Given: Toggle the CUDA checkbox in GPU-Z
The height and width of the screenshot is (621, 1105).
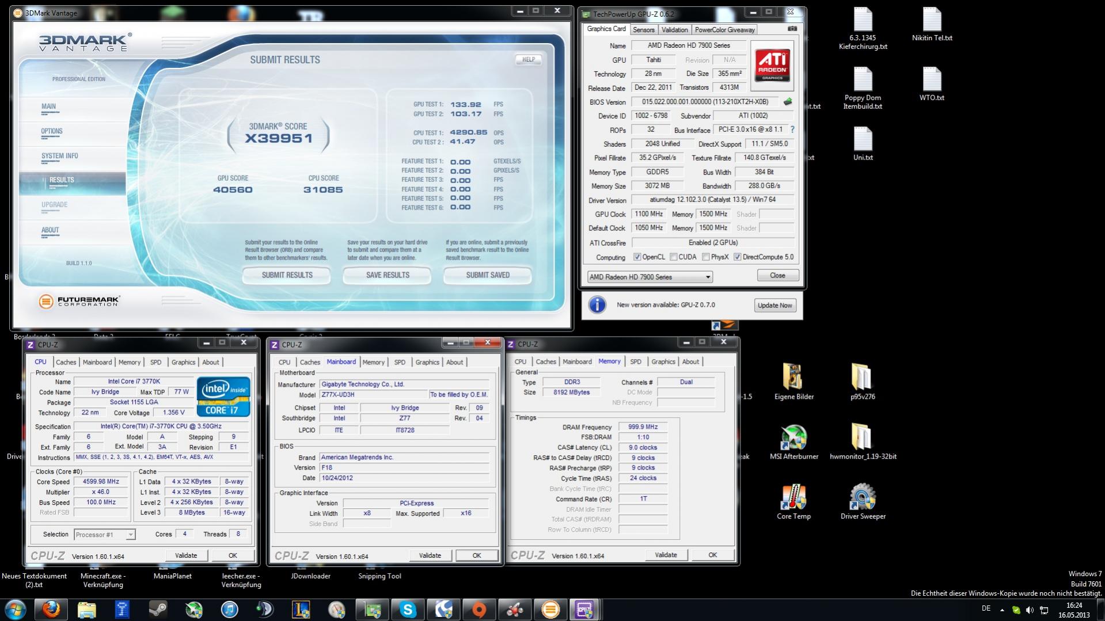Looking at the screenshot, I should (673, 257).
